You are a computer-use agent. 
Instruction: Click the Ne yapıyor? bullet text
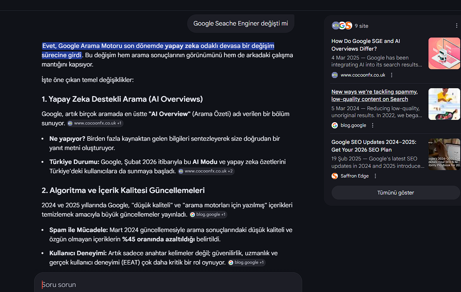pyautogui.click(x=165, y=143)
